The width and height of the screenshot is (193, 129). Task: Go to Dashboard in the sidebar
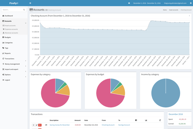coord(9,15)
